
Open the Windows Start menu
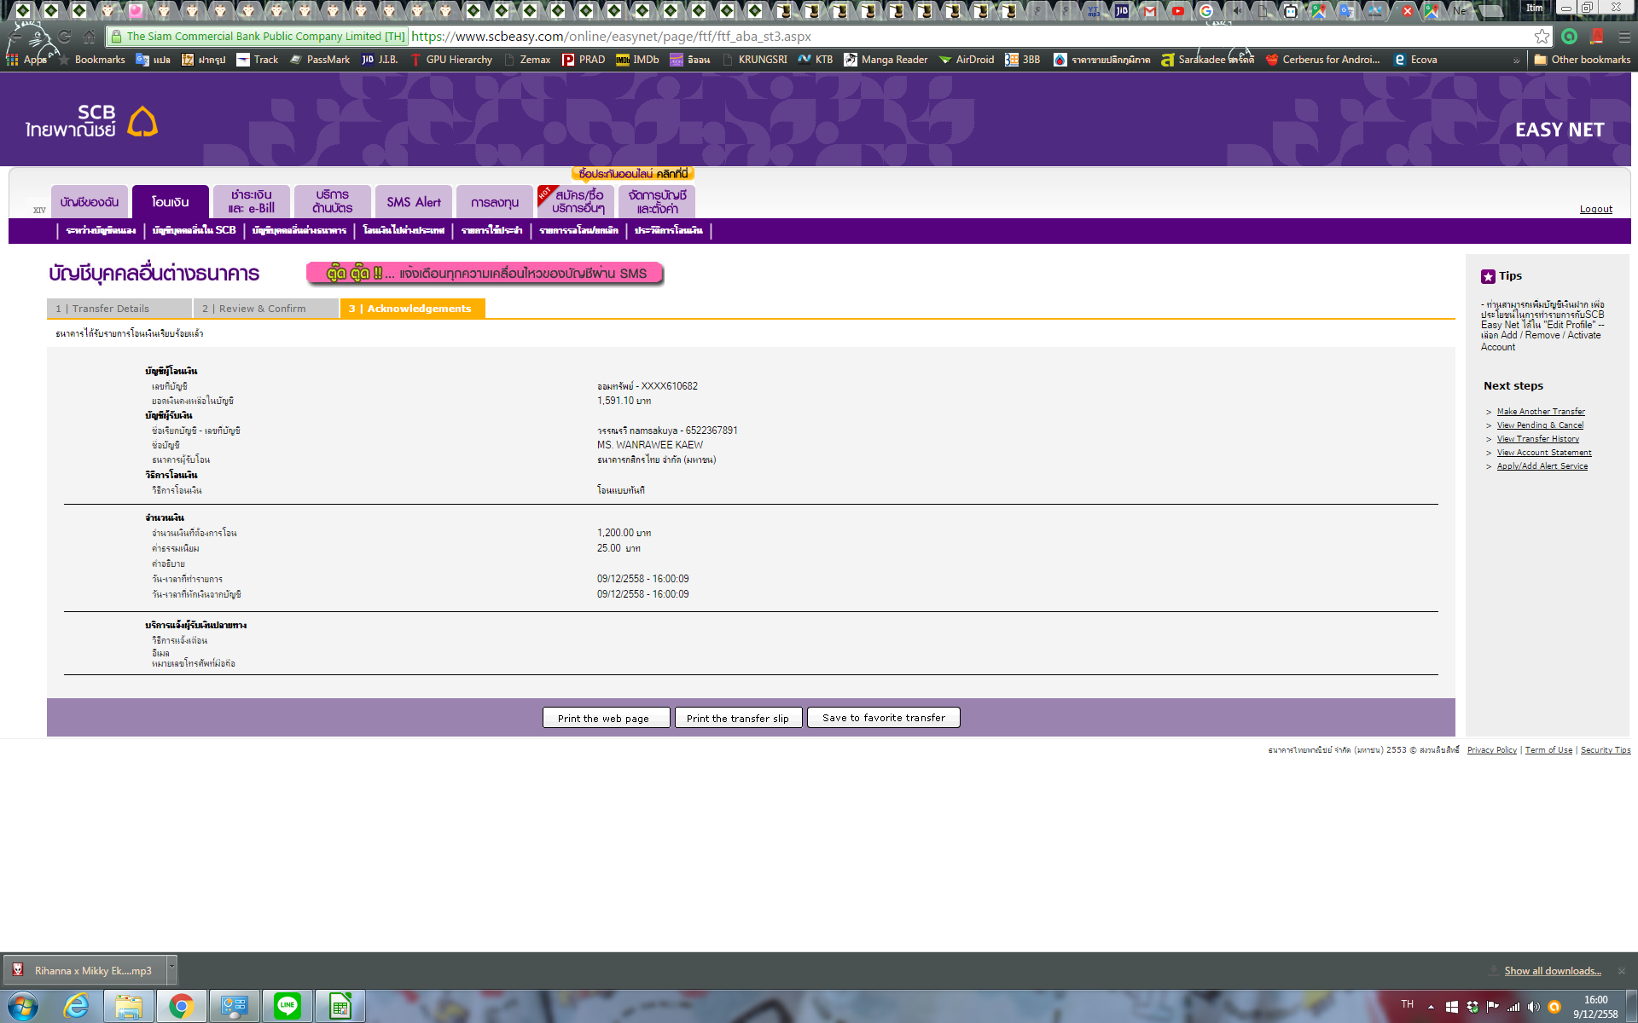click(23, 1006)
